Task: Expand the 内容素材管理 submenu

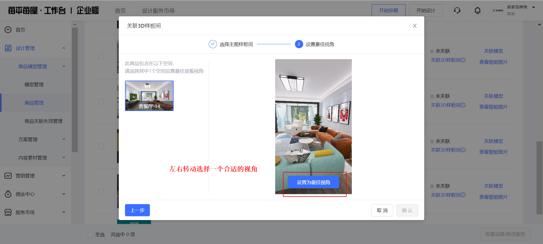Action: [x=64, y=158]
